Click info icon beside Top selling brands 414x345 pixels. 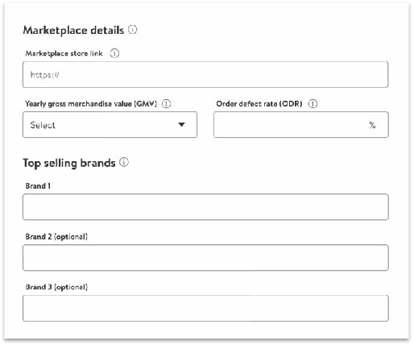point(124,162)
